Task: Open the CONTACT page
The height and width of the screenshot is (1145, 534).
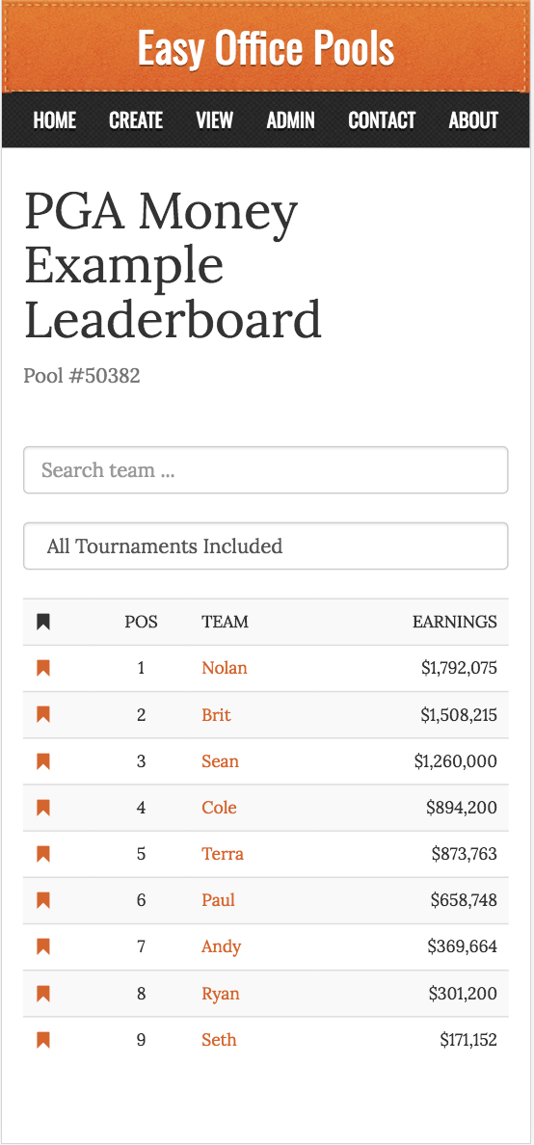Action: [x=382, y=120]
